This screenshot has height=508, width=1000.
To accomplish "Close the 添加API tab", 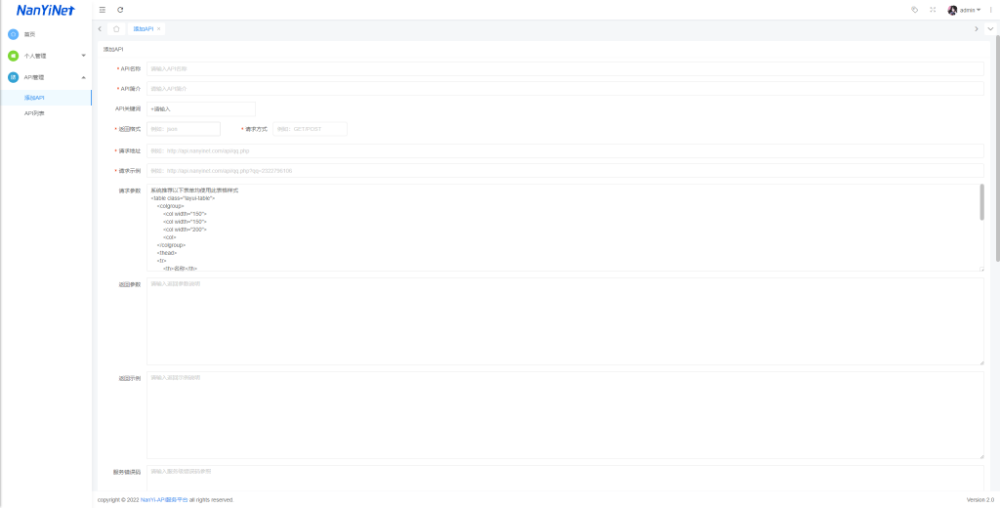I will (x=159, y=29).
